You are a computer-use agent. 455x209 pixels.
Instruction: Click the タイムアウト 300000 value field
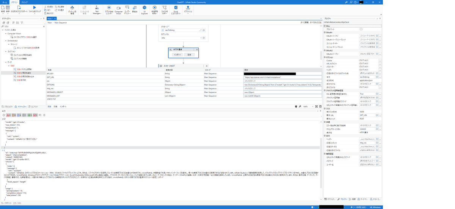(367, 129)
